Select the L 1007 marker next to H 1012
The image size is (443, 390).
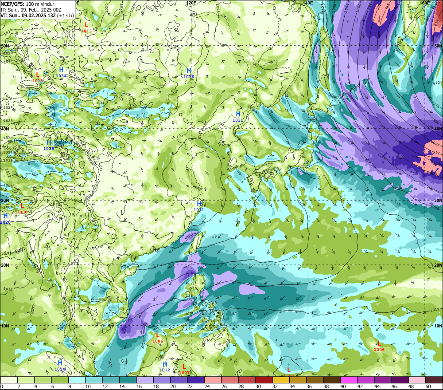pyautogui.click(x=184, y=369)
